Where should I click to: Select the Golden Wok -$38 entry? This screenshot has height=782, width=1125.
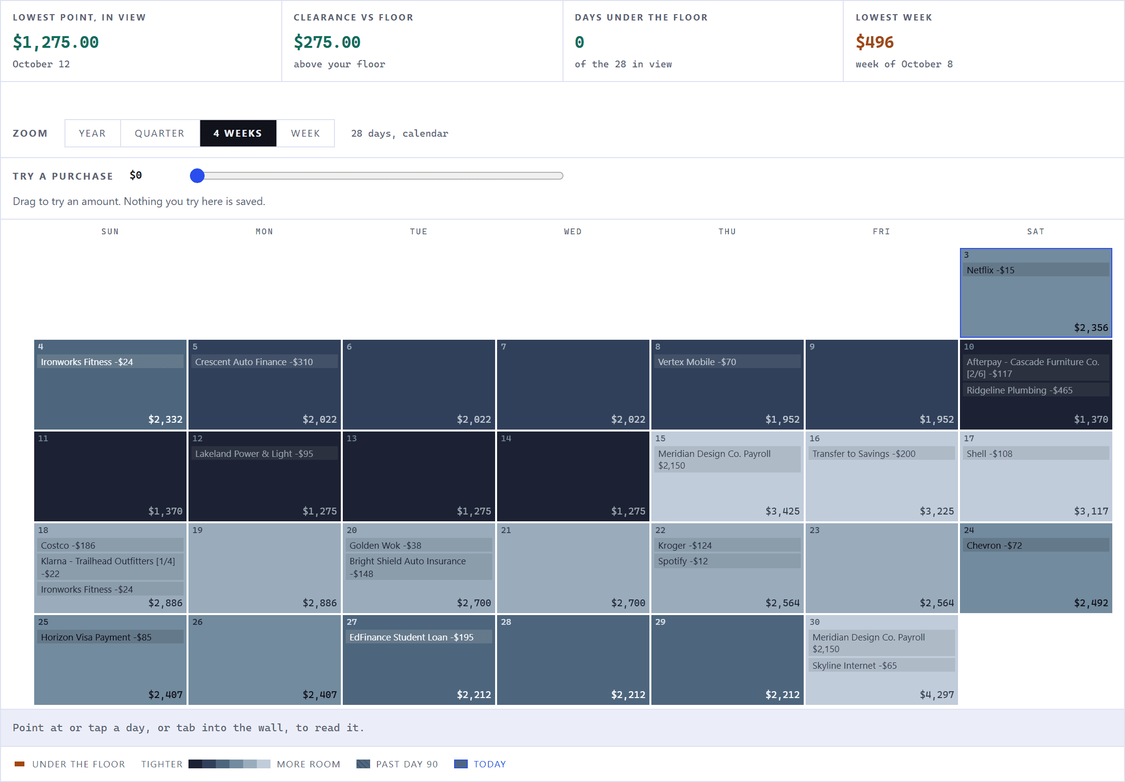419,545
